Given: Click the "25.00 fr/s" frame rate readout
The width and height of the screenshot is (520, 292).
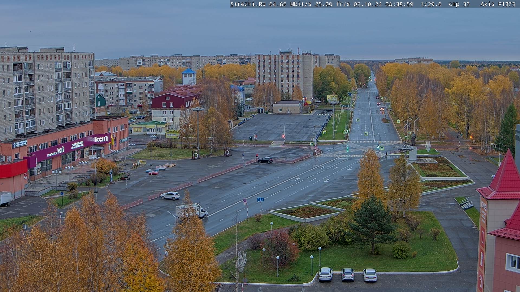Looking at the screenshot, I should (333, 4).
